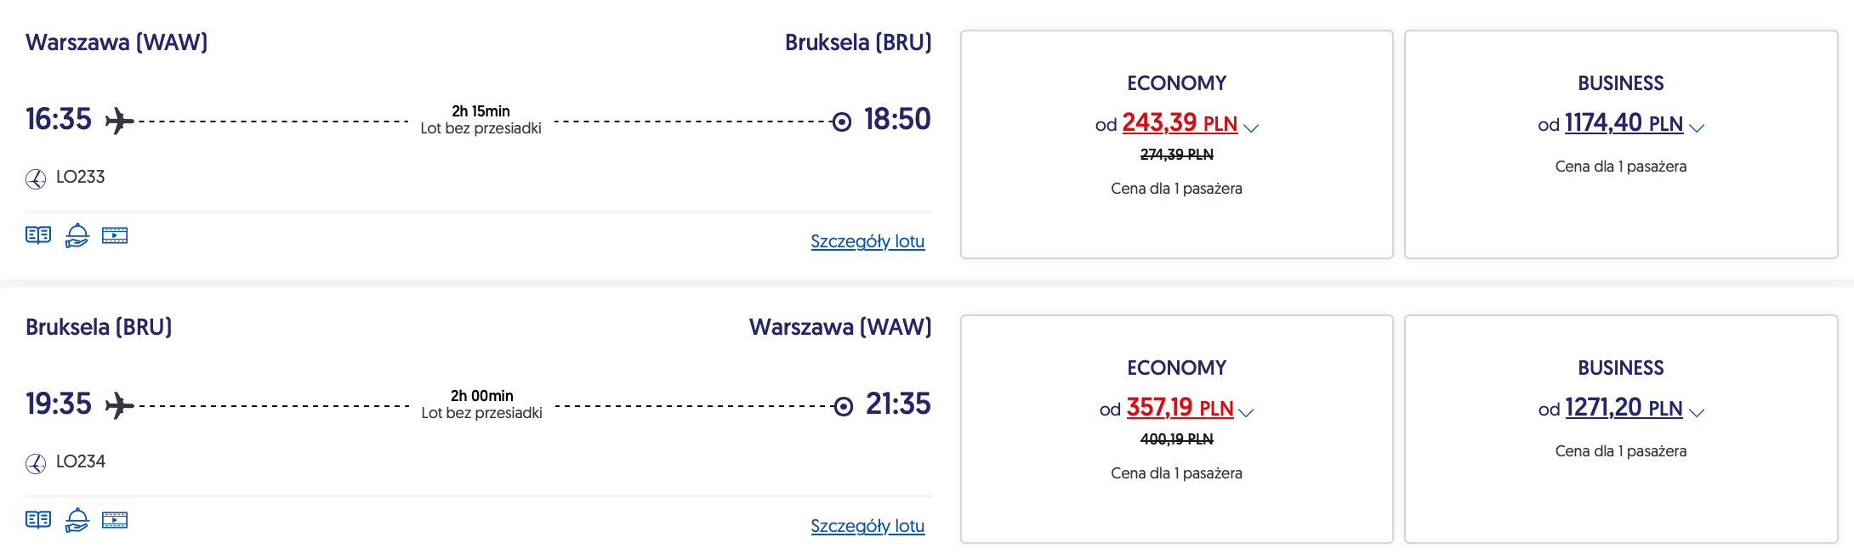The height and width of the screenshot is (560, 1854).
Task: Select the 243,39 PLN Economy price
Action: click(1180, 123)
